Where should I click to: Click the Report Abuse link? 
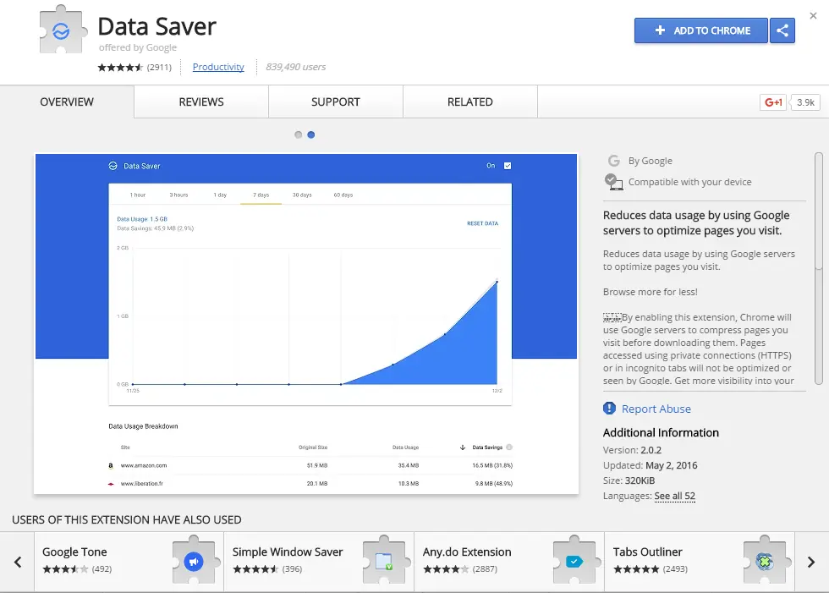656,409
